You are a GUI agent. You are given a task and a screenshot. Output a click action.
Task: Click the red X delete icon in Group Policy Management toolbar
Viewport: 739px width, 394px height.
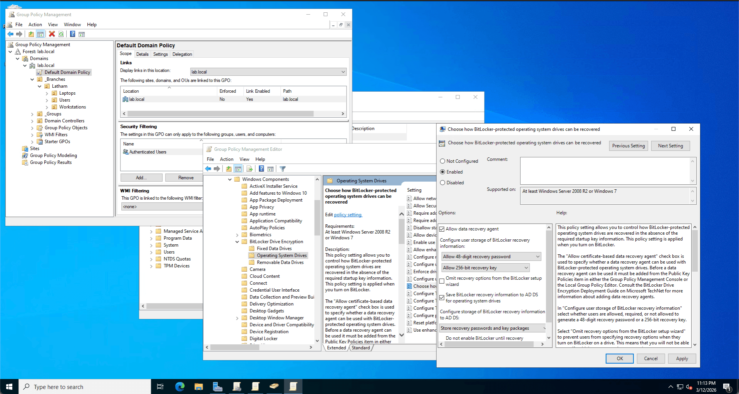pos(52,34)
